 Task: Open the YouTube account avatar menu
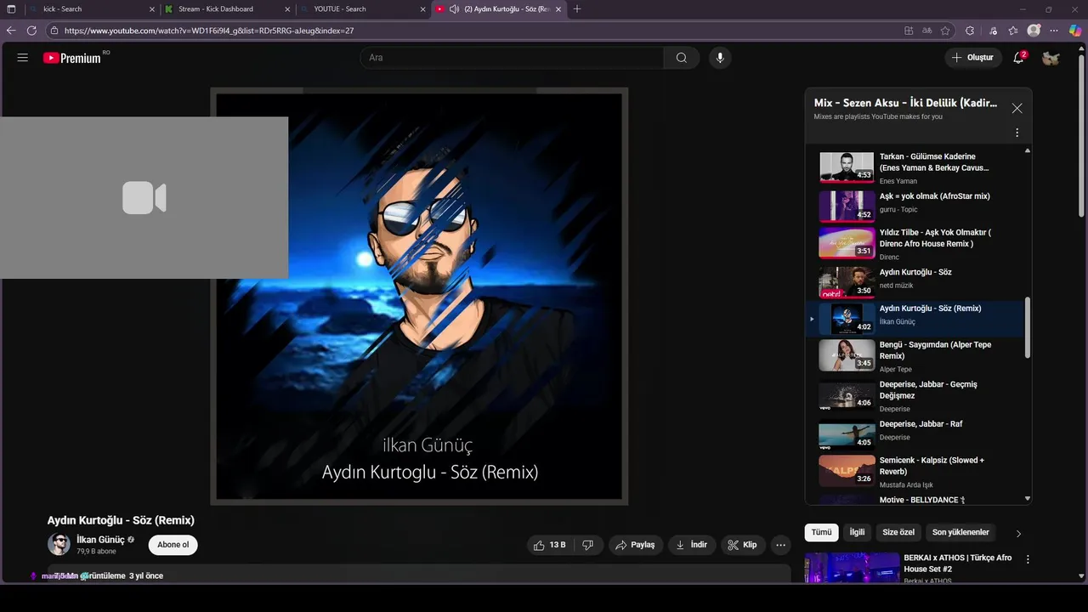[1051, 58]
